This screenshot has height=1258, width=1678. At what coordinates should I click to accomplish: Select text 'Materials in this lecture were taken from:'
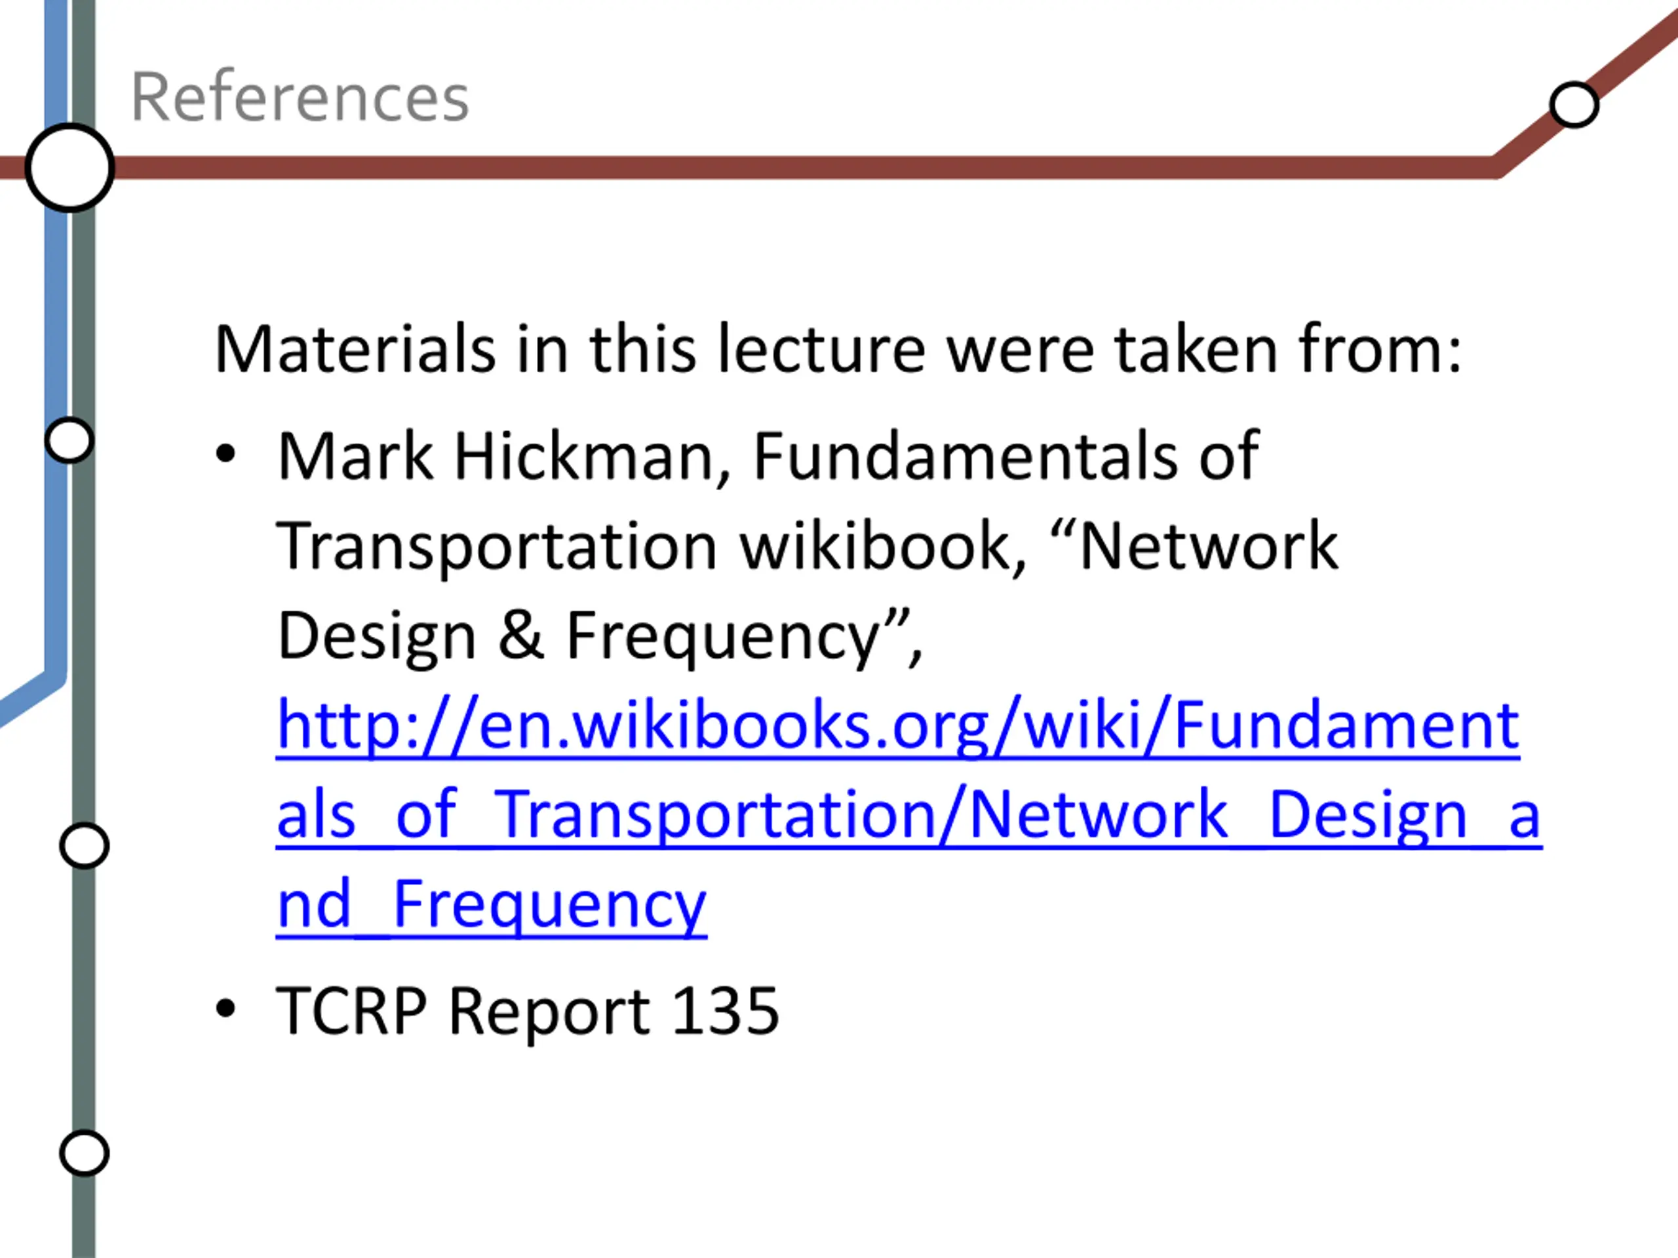point(838,350)
